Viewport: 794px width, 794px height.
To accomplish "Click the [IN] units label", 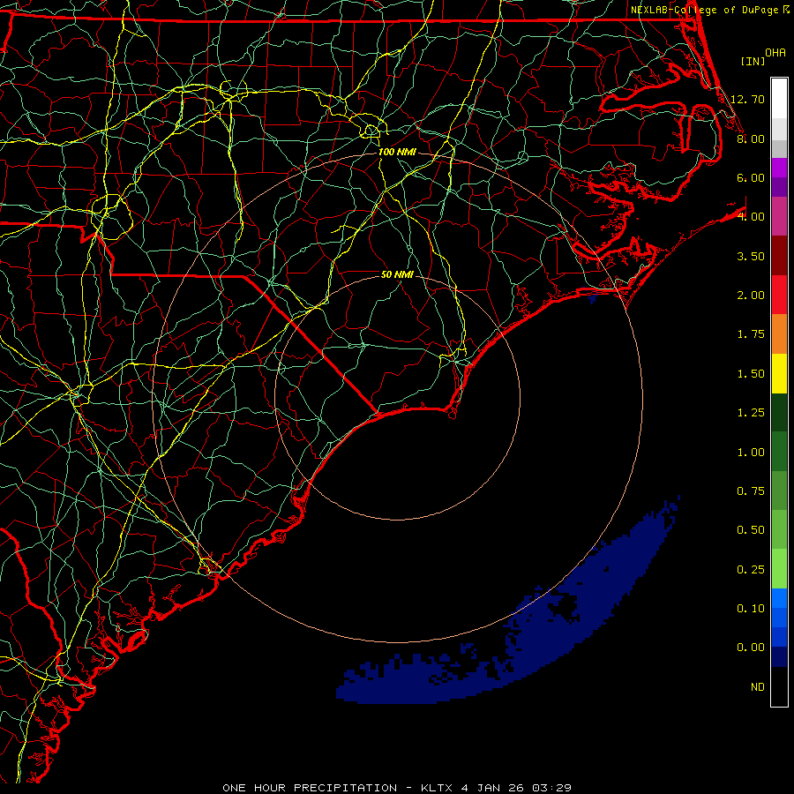I will [753, 61].
